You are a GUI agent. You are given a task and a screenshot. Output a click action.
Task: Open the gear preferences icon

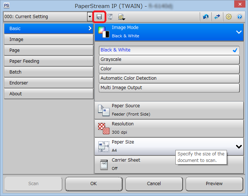(x=229, y=17)
